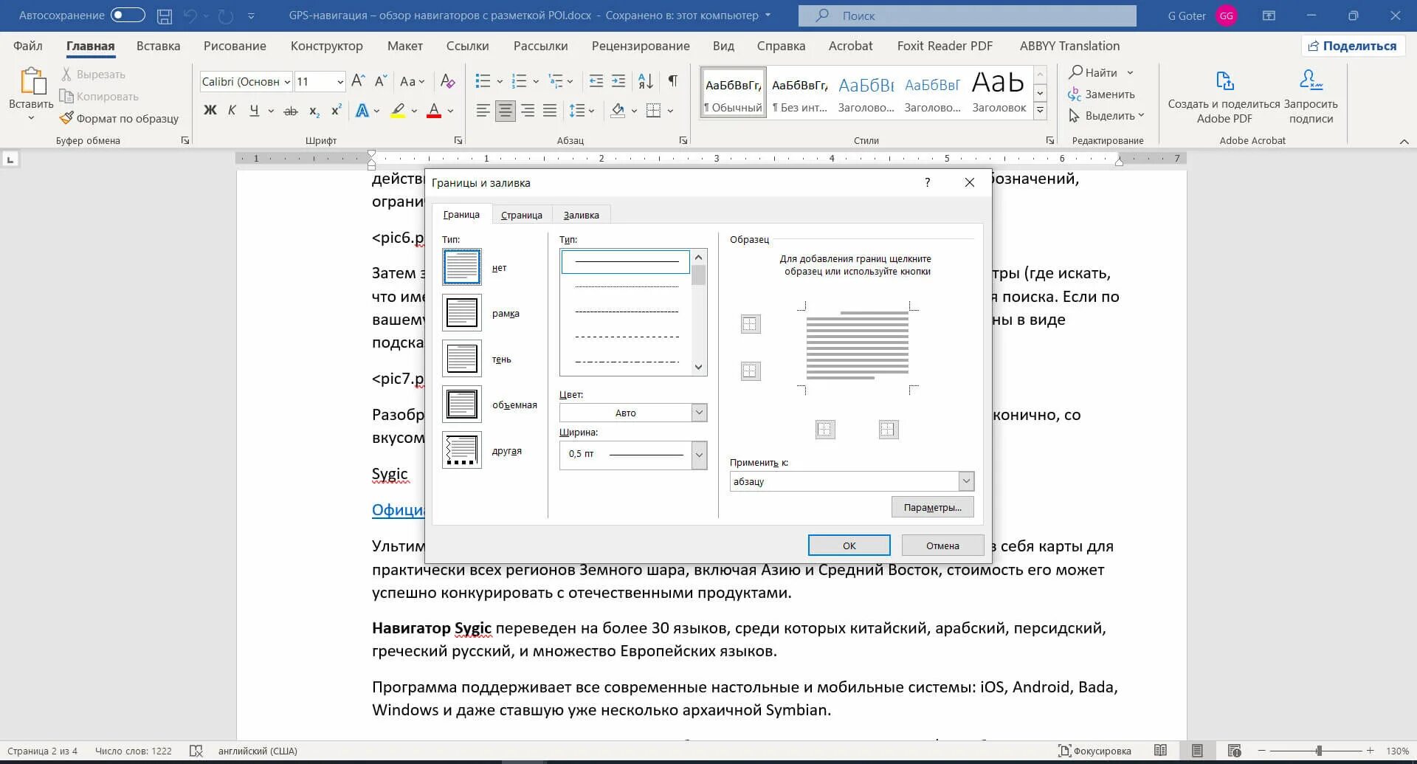Select the 'тень' shadow border preset

(x=462, y=359)
